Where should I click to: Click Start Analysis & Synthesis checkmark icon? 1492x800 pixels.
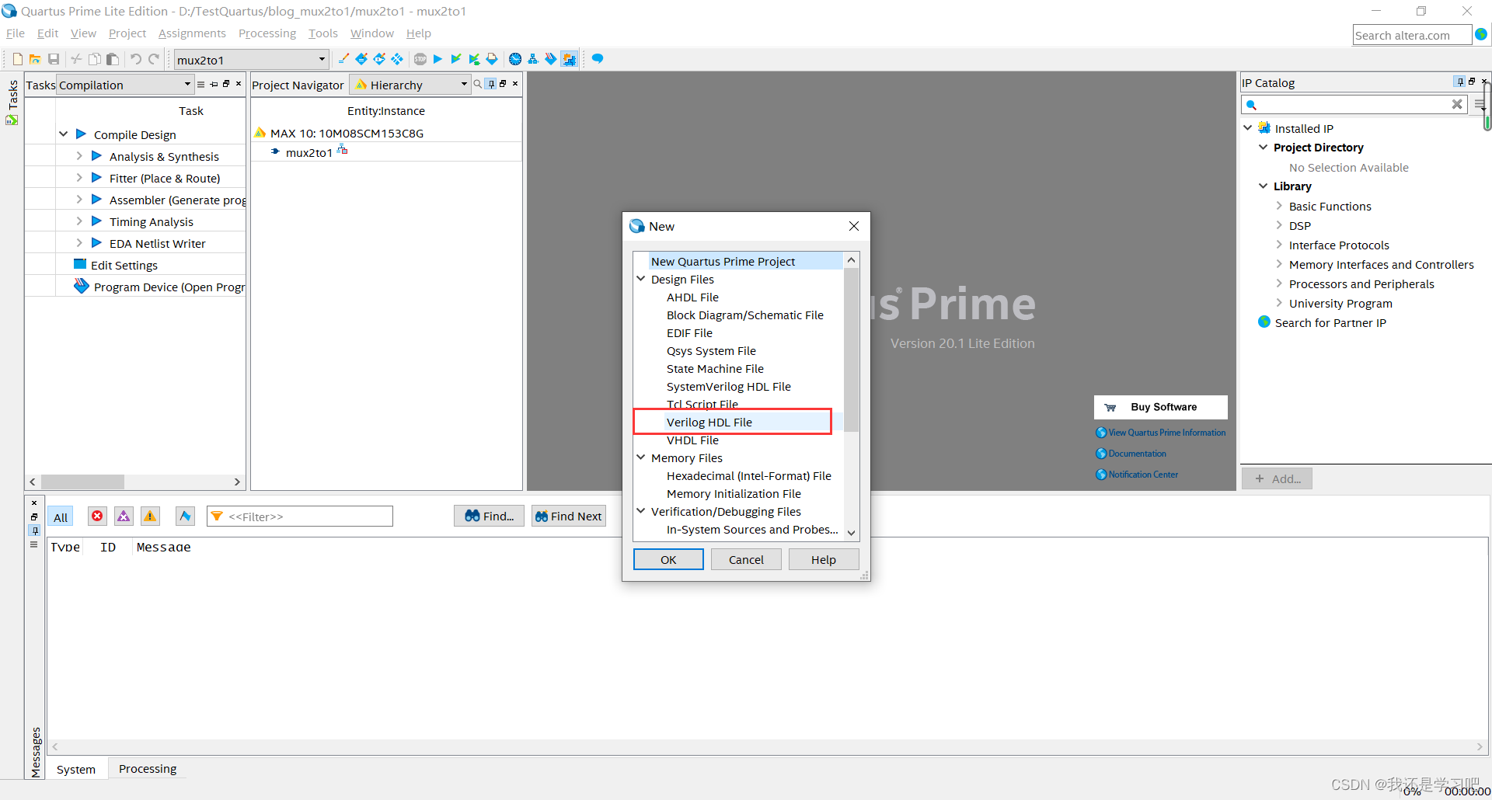(x=455, y=59)
